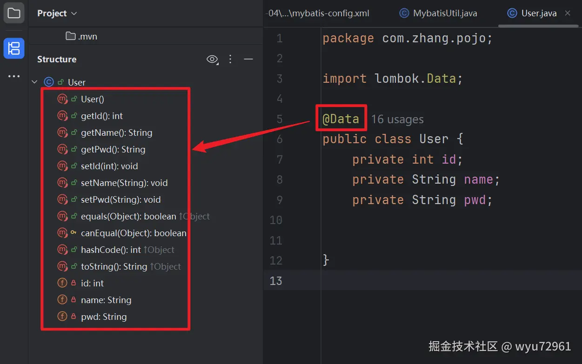This screenshot has height=364, width=582.
Task: Click protected key icon beside canEqual
Action: pos(74,232)
